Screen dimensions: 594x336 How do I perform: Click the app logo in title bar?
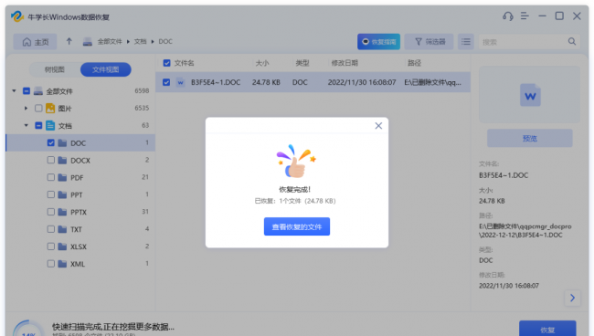17,16
